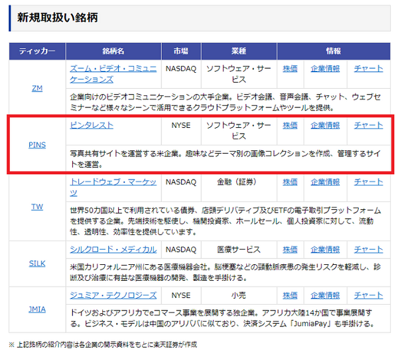Screen dimensions: 398x353
Task: Open 株価 link in the ZM row
Action: tap(290, 68)
